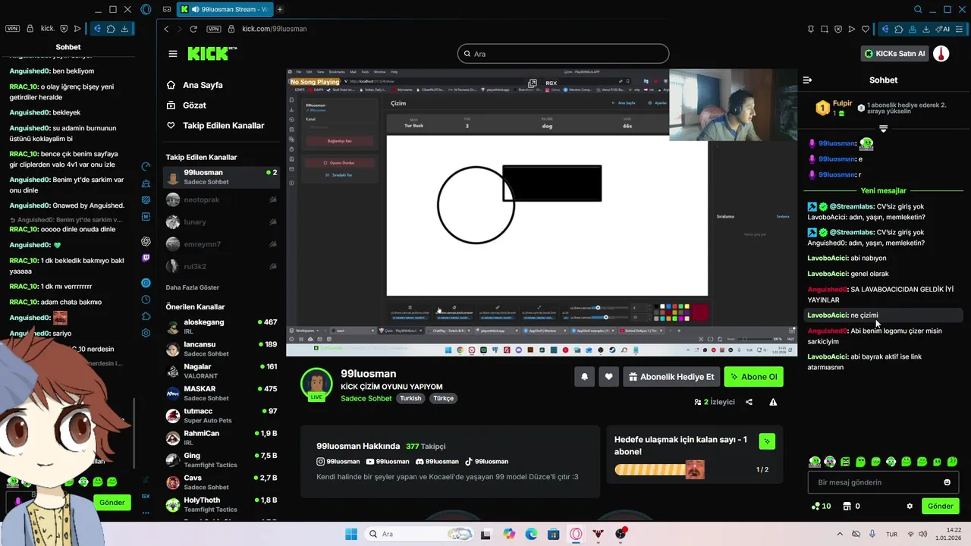971x546 pixels.
Task: Open the Kick hamburger menu
Action: 173,54
